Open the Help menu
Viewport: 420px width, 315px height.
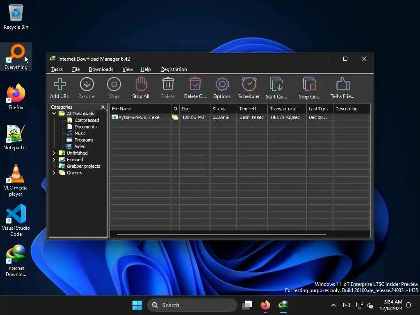click(146, 69)
